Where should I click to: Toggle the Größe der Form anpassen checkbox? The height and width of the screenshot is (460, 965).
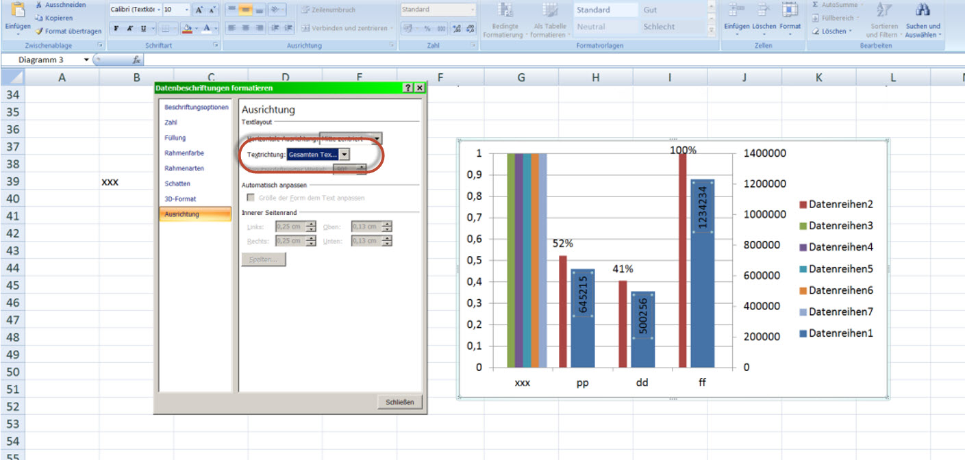click(251, 198)
